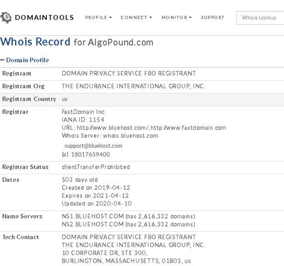The width and height of the screenshot is (284, 266).
Task: Select the Registrant label
Action: pyautogui.click(x=17, y=74)
